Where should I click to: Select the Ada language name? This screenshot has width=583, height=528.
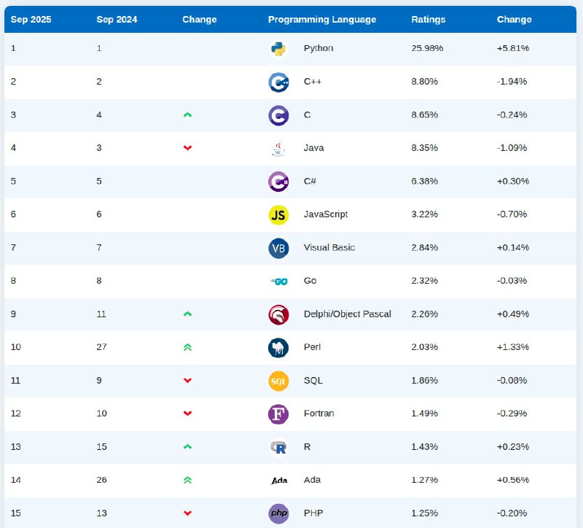[312, 480]
